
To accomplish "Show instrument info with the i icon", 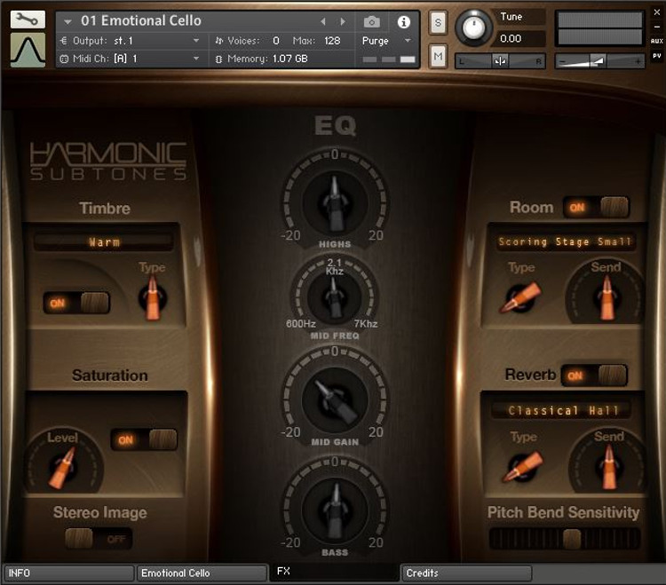I will (403, 21).
